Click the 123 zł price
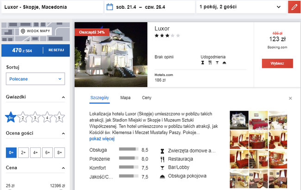301x190 pixels. (x=277, y=39)
